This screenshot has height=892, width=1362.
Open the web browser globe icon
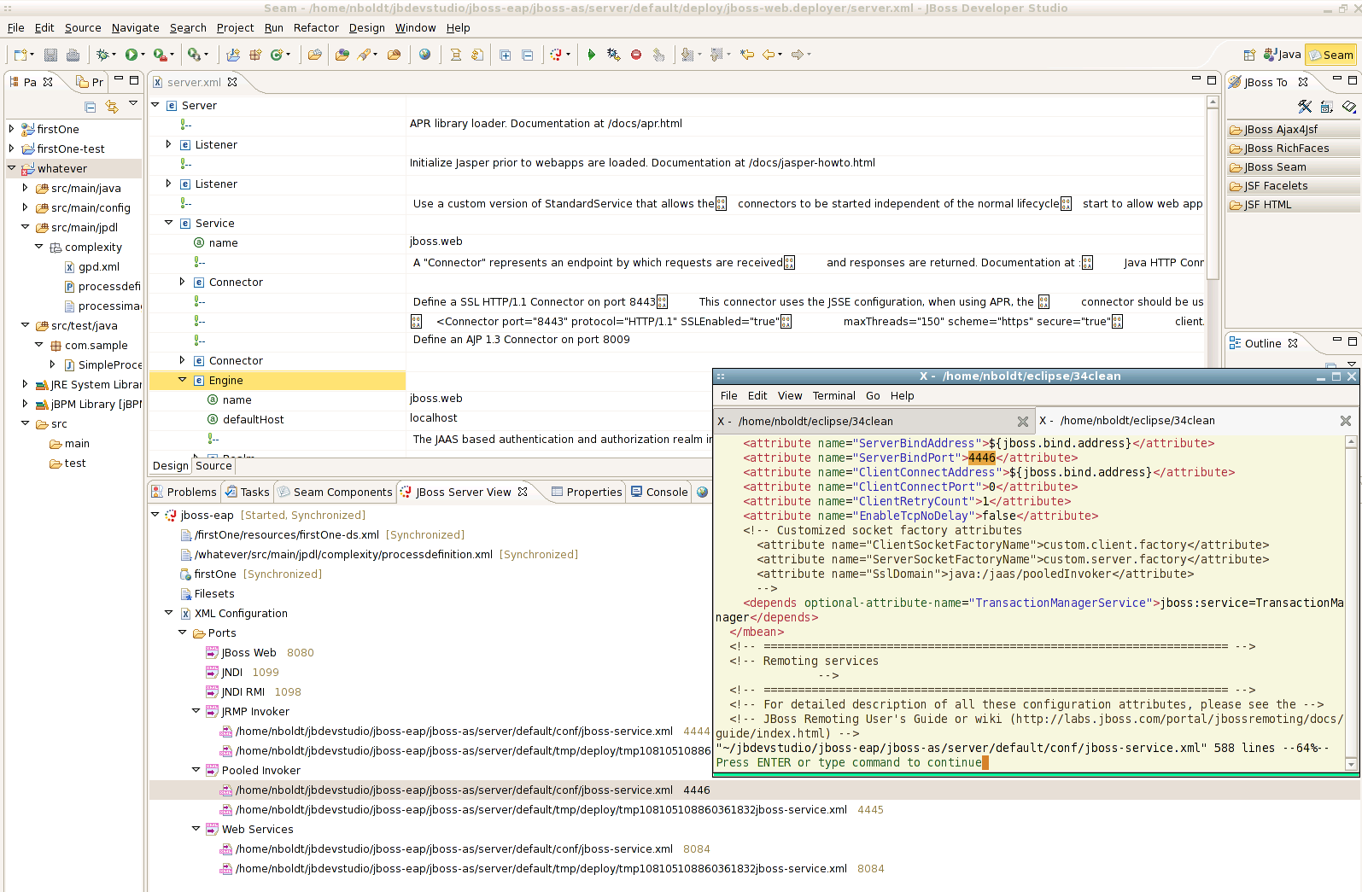(424, 55)
